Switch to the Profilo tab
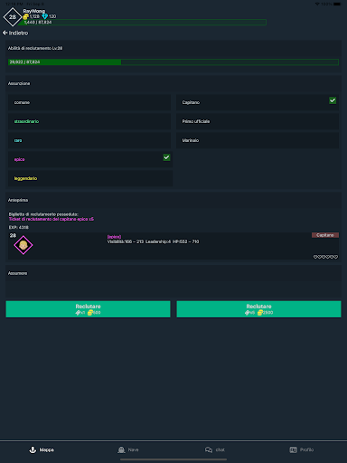Viewport: 347px width, 463px height. point(302,449)
